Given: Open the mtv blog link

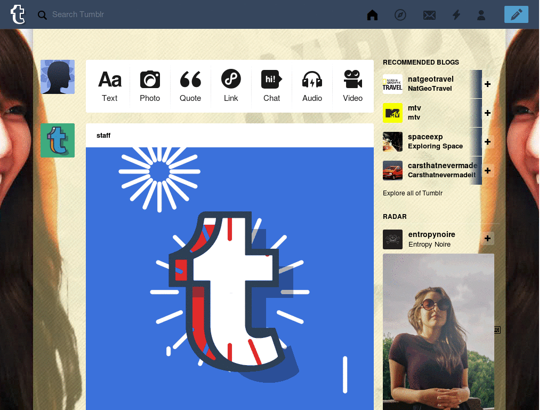Looking at the screenshot, I should (x=414, y=108).
